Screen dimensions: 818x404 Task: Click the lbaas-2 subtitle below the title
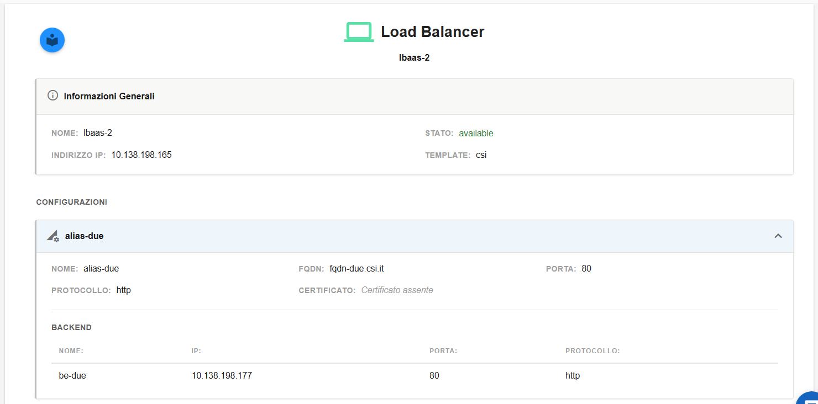pyautogui.click(x=415, y=57)
